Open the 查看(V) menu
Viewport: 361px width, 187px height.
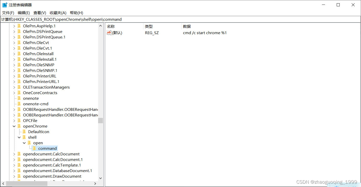point(40,13)
